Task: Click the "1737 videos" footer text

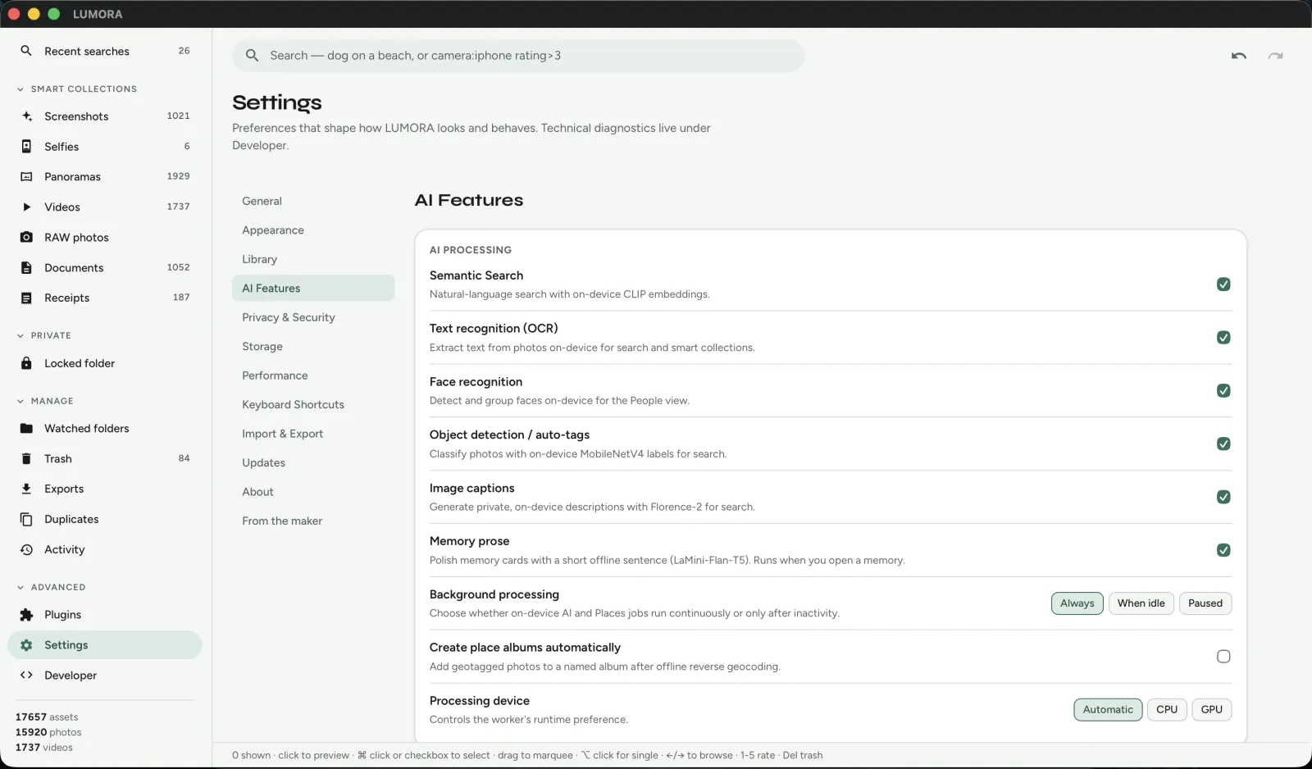Action: point(44,748)
